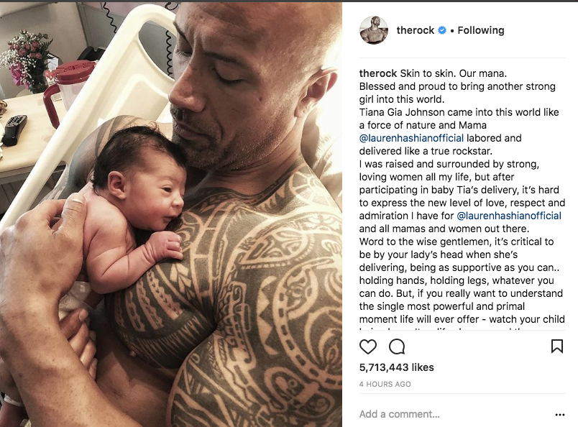Focus the Add a comment field
Screen dimensions: 578x427
click(455, 414)
